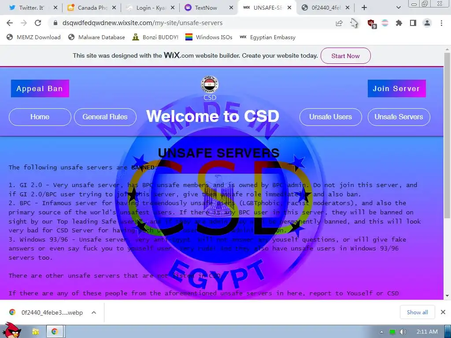The image size is (451, 338).
Task: Open the file explorer taskbar icon
Action: point(35,332)
